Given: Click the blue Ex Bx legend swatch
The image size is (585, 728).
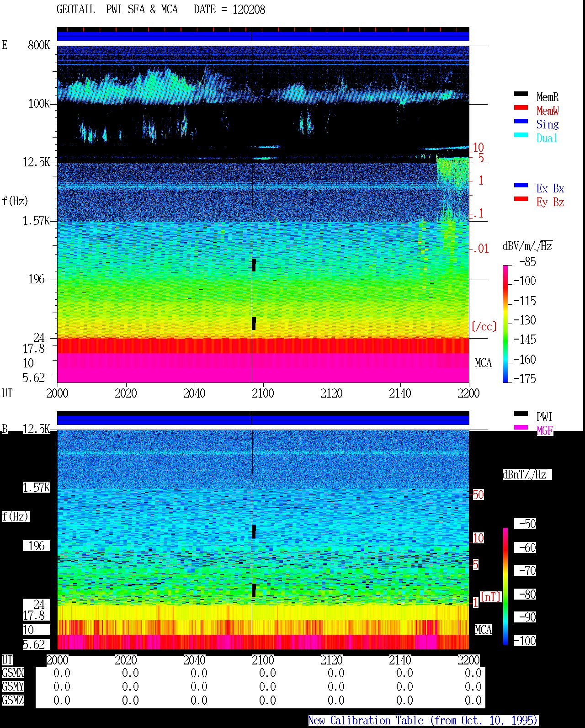Looking at the screenshot, I should click(x=521, y=185).
